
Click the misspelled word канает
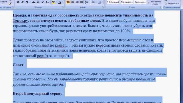(60, 45)
